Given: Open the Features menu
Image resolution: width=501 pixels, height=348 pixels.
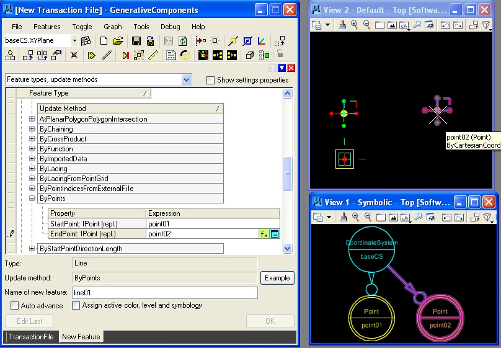Looking at the screenshot, I should [x=47, y=27].
